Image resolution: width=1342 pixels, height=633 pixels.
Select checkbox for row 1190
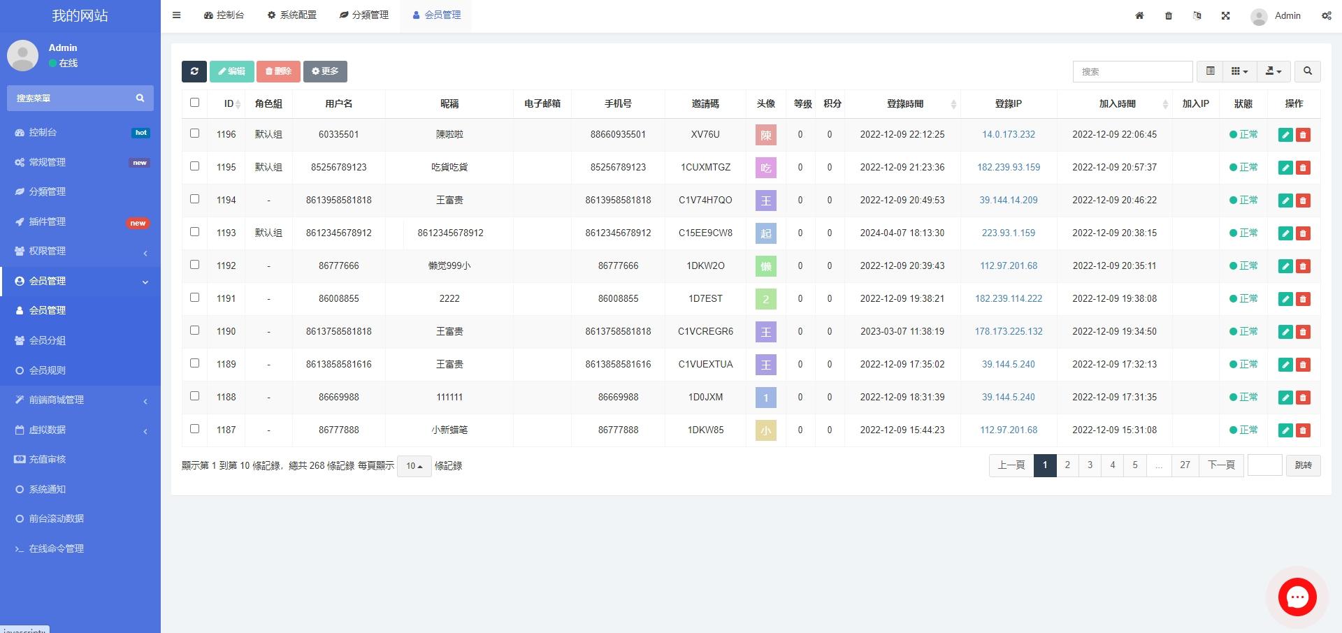point(194,330)
